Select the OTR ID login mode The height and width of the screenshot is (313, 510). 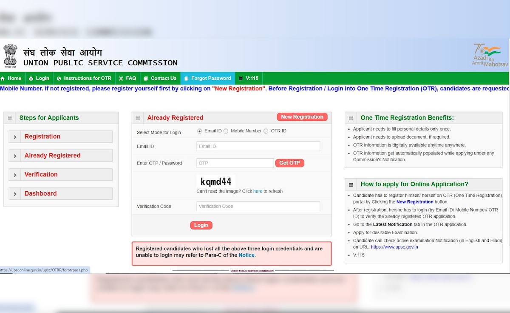266,131
